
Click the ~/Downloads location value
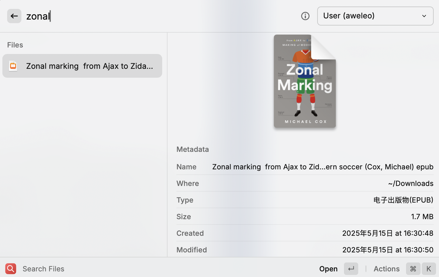tap(410, 183)
